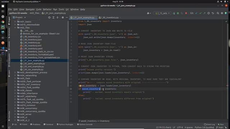
Task: Open the Terminal tool window
Action: (49, 124)
